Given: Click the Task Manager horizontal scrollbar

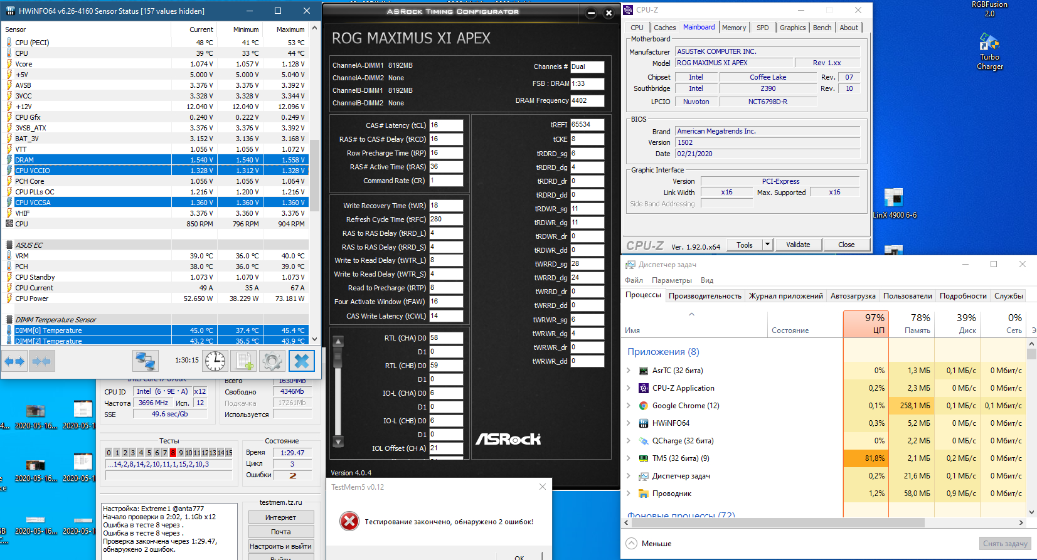Looking at the screenshot, I should (x=824, y=522).
